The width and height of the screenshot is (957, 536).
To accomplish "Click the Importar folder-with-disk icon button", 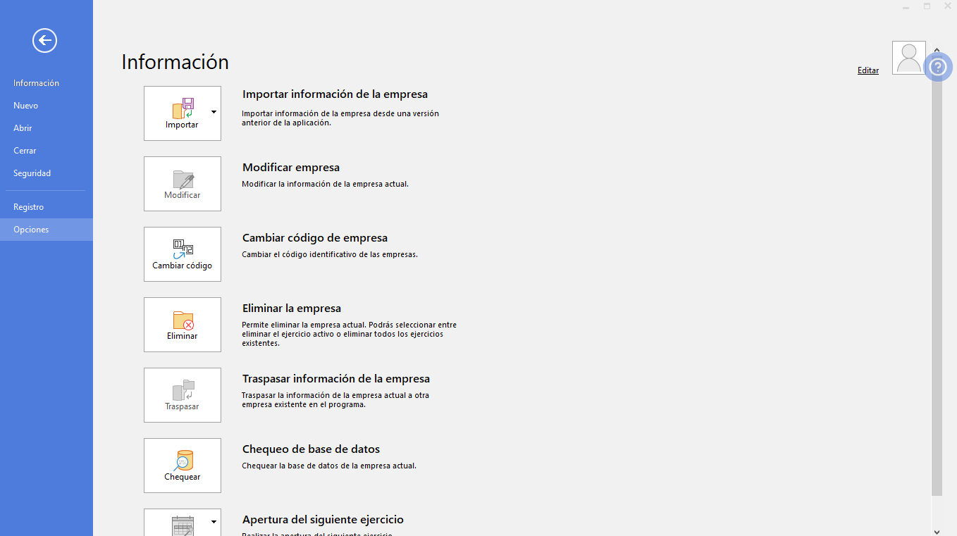I will [x=183, y=113].
